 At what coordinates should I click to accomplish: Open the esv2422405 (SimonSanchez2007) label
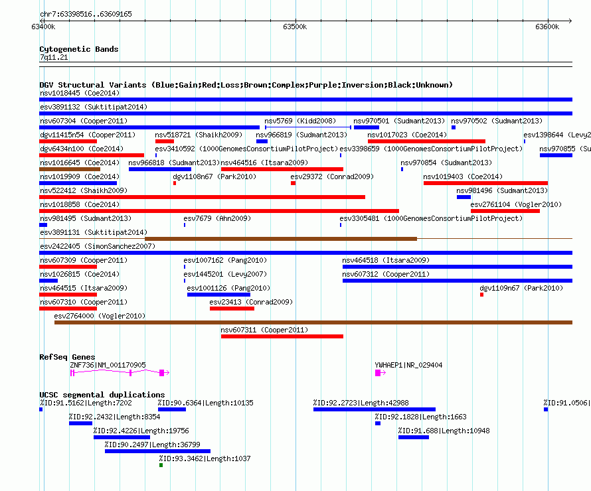click(98, 246)
